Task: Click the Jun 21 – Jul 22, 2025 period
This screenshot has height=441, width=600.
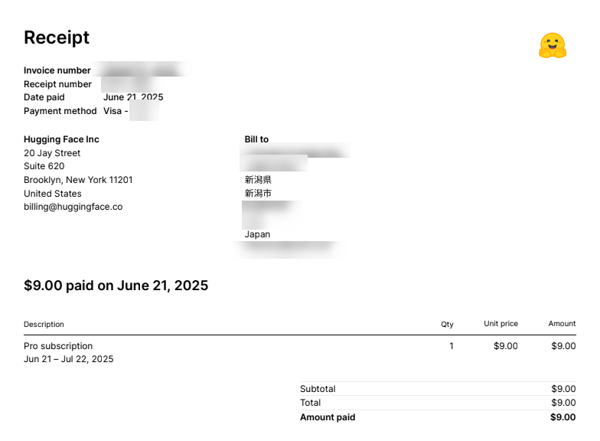Action: pos(68,359)
